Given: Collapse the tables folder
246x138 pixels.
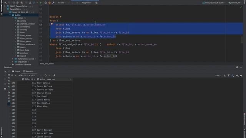Looking at the screenshot, I should [x=13, y=18].
